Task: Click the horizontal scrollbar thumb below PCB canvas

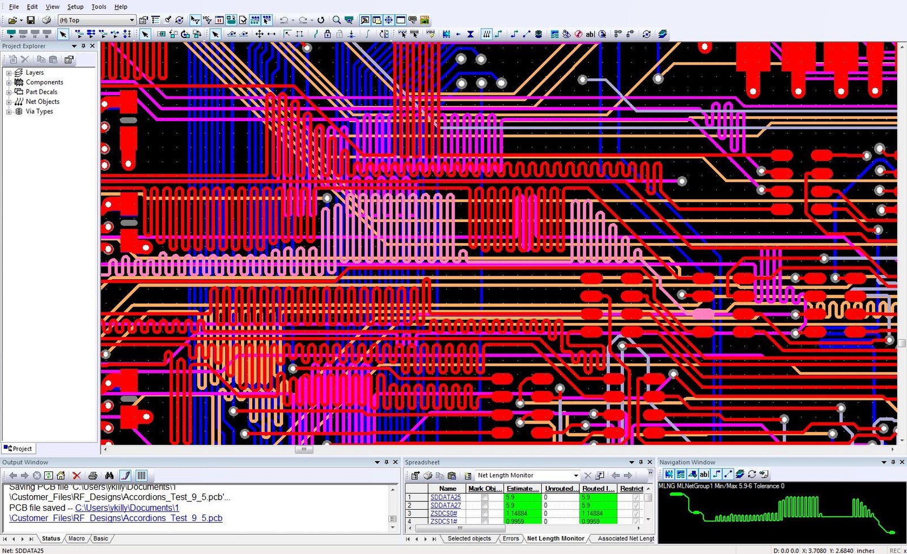Action: [x=304, y=449]
